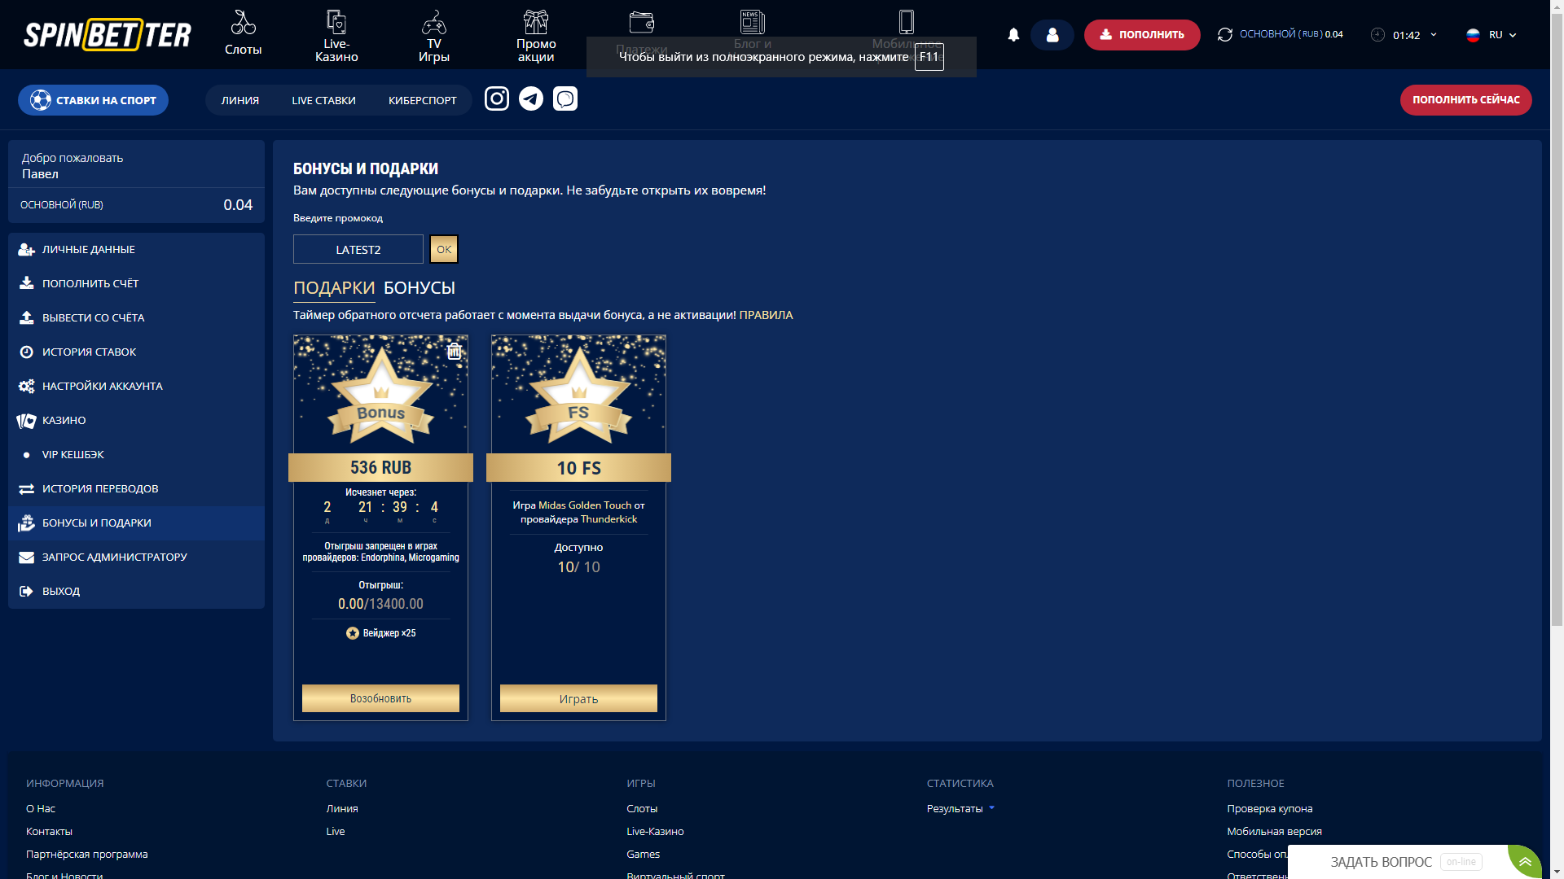Click Выход to log out
This screenshot has width=1564, height=879.
coord(136,592)
